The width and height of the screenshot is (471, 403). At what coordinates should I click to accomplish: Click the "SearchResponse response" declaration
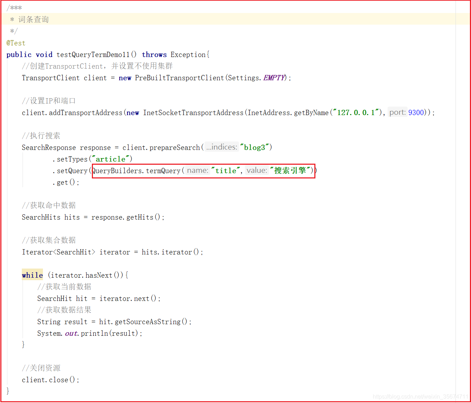pyautogui.click(x=66, y=147)
